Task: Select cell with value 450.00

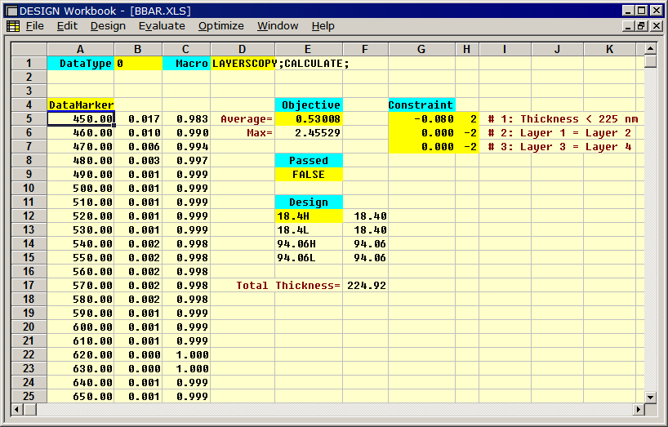Action: click(x=81, y=118)
